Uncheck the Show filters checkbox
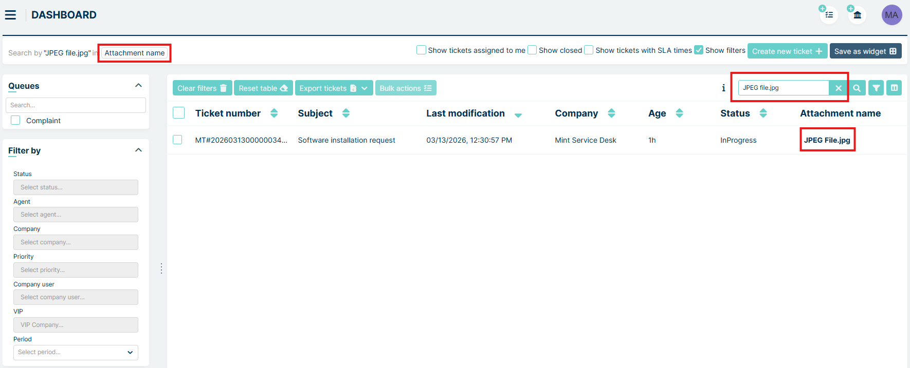Image resolution: width=910 pixels, height=368 pixels. coord(699,50)
